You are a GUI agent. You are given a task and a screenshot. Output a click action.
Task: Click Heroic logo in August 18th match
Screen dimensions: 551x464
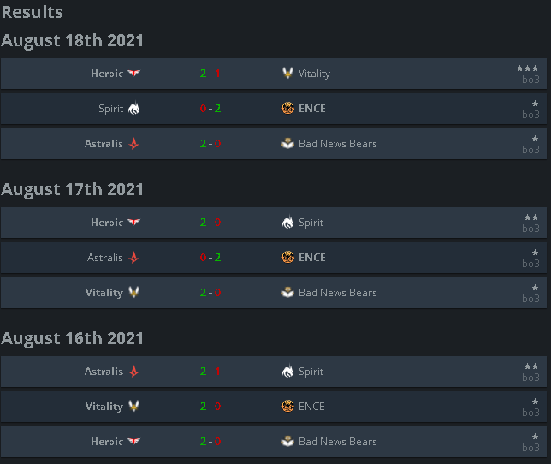click(x=133, y=73)
